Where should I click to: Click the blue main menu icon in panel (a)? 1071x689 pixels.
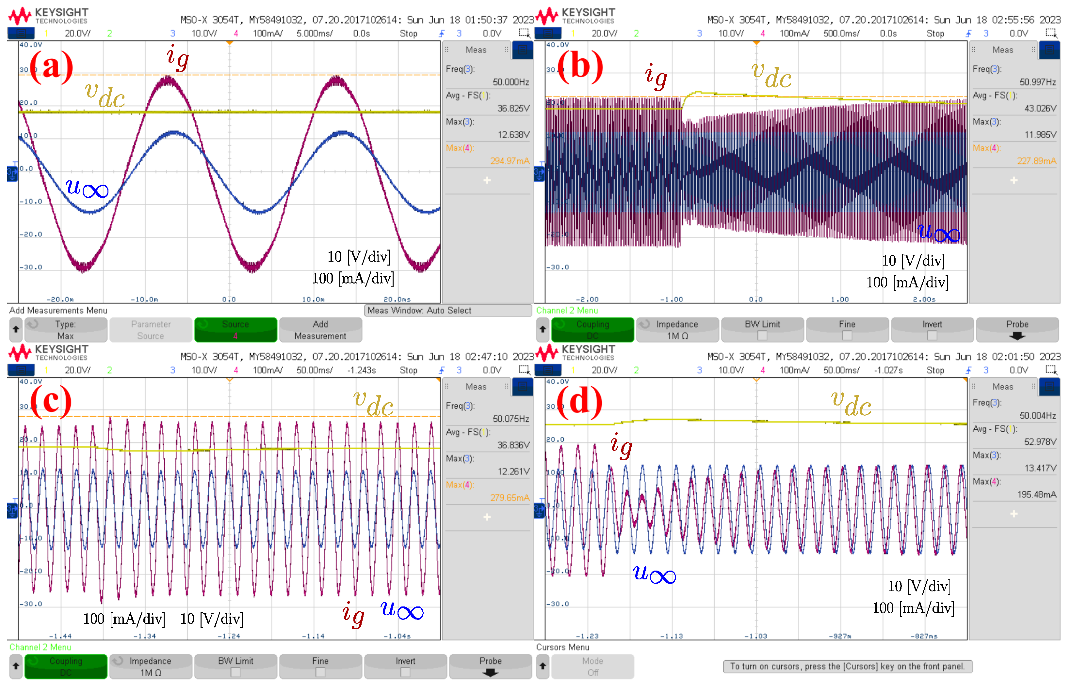pyautogui.click(x=21, y=33)
